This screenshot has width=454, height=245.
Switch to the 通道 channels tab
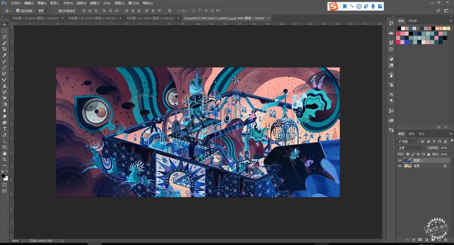(411, 134)
